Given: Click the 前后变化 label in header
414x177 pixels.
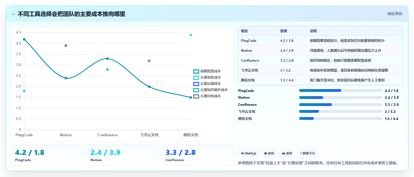Looking at the screenshot, I should click(x=395, y=14).
